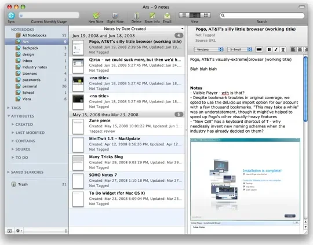The width and height of the screenshot is (313, 245).
Task: Open the Verdana font dropdown
Action: coord(209,49)
